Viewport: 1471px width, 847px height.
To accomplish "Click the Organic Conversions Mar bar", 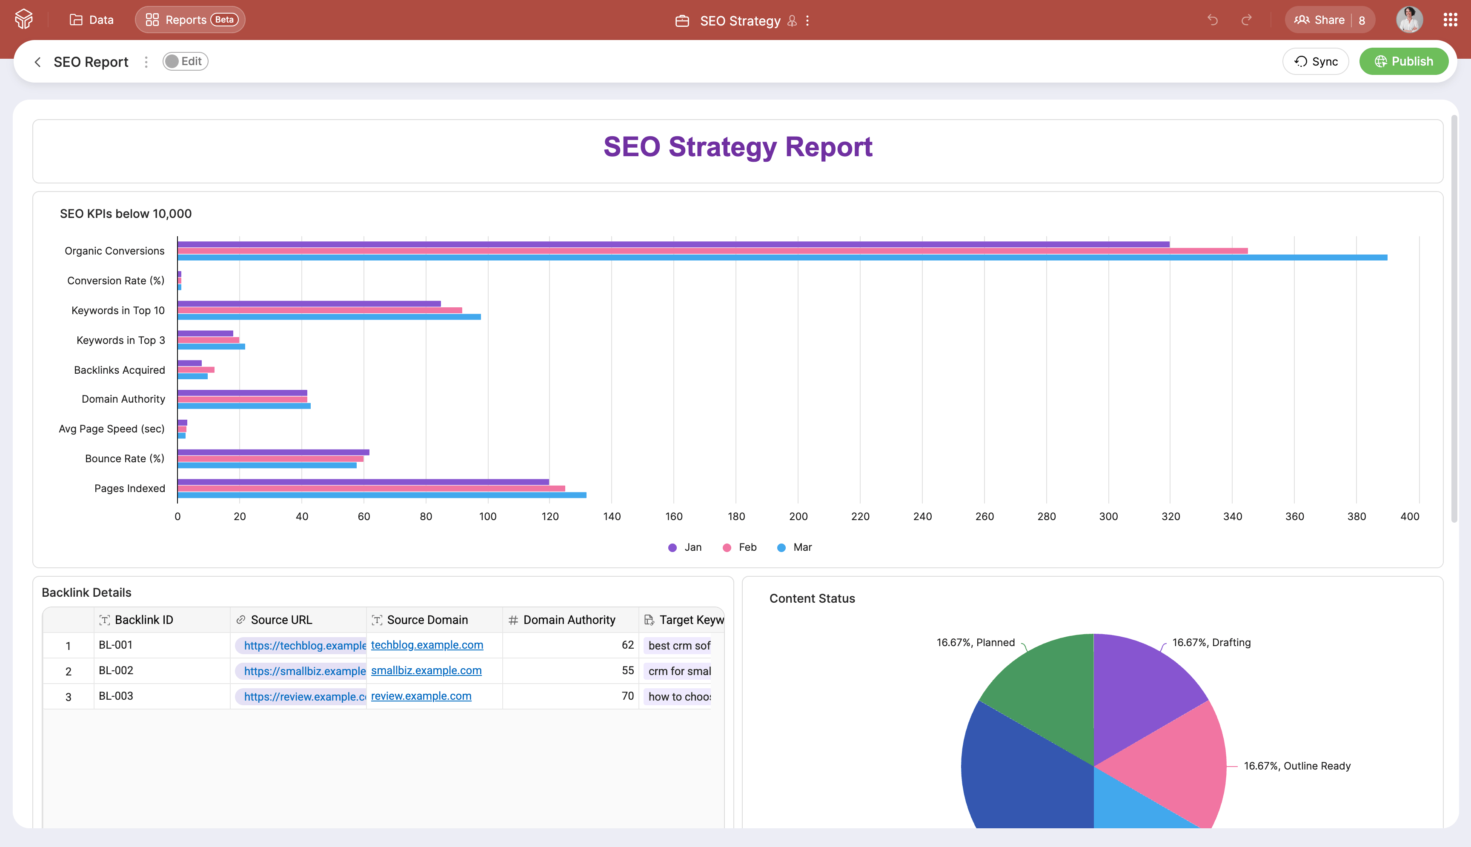I will click(x=782, y=257).
